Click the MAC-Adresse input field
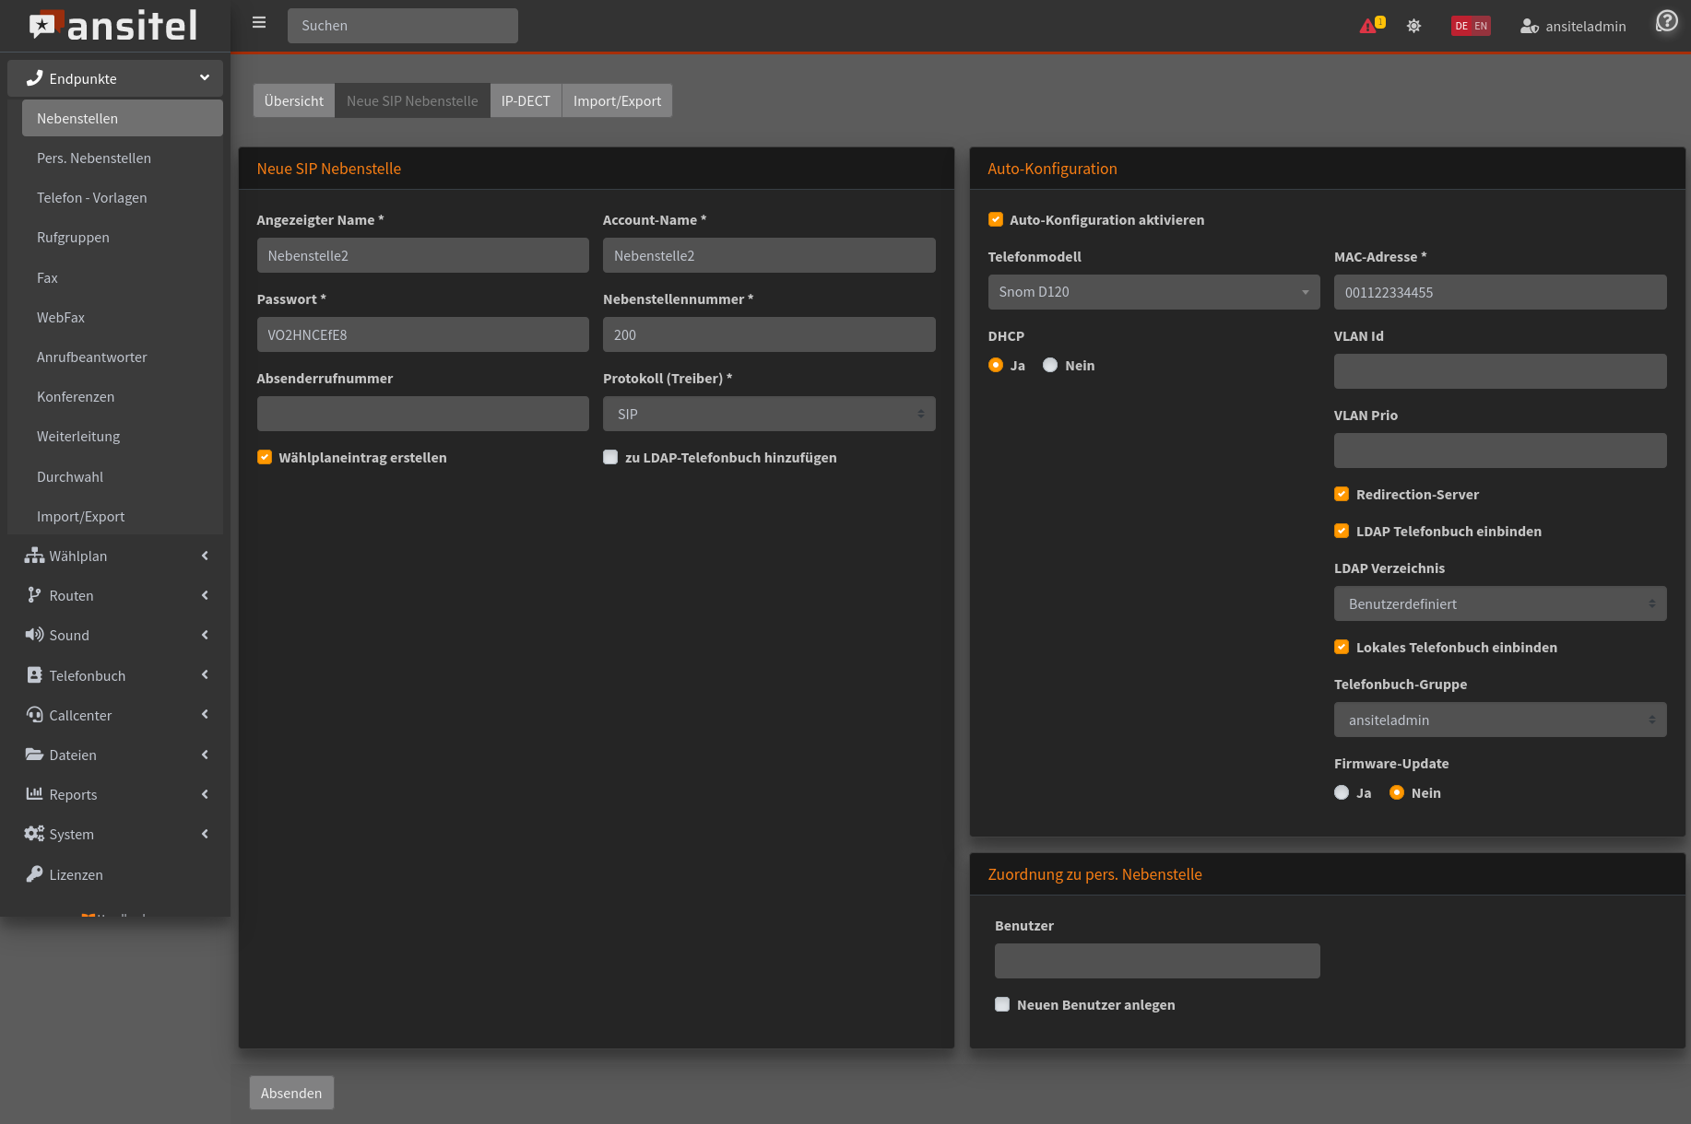Screen dimensions: 1691x1124 1499,292
